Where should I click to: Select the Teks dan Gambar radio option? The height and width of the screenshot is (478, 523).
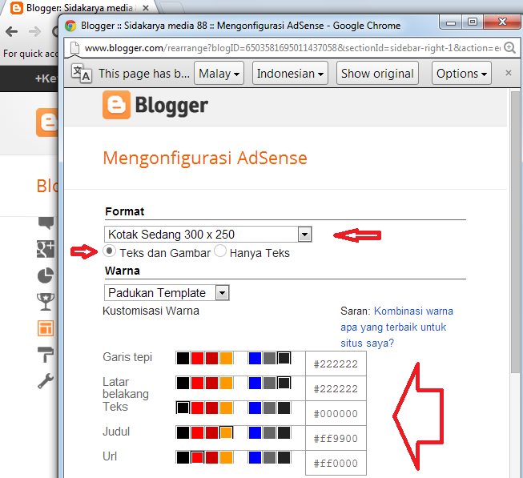point(109,251)
